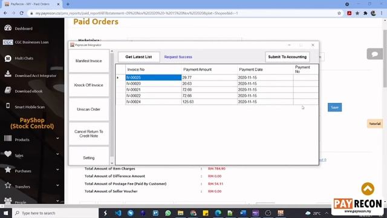Click the Get Latest List button
Image resolution: width=387 pixels, height=218 pixels.
138,57
